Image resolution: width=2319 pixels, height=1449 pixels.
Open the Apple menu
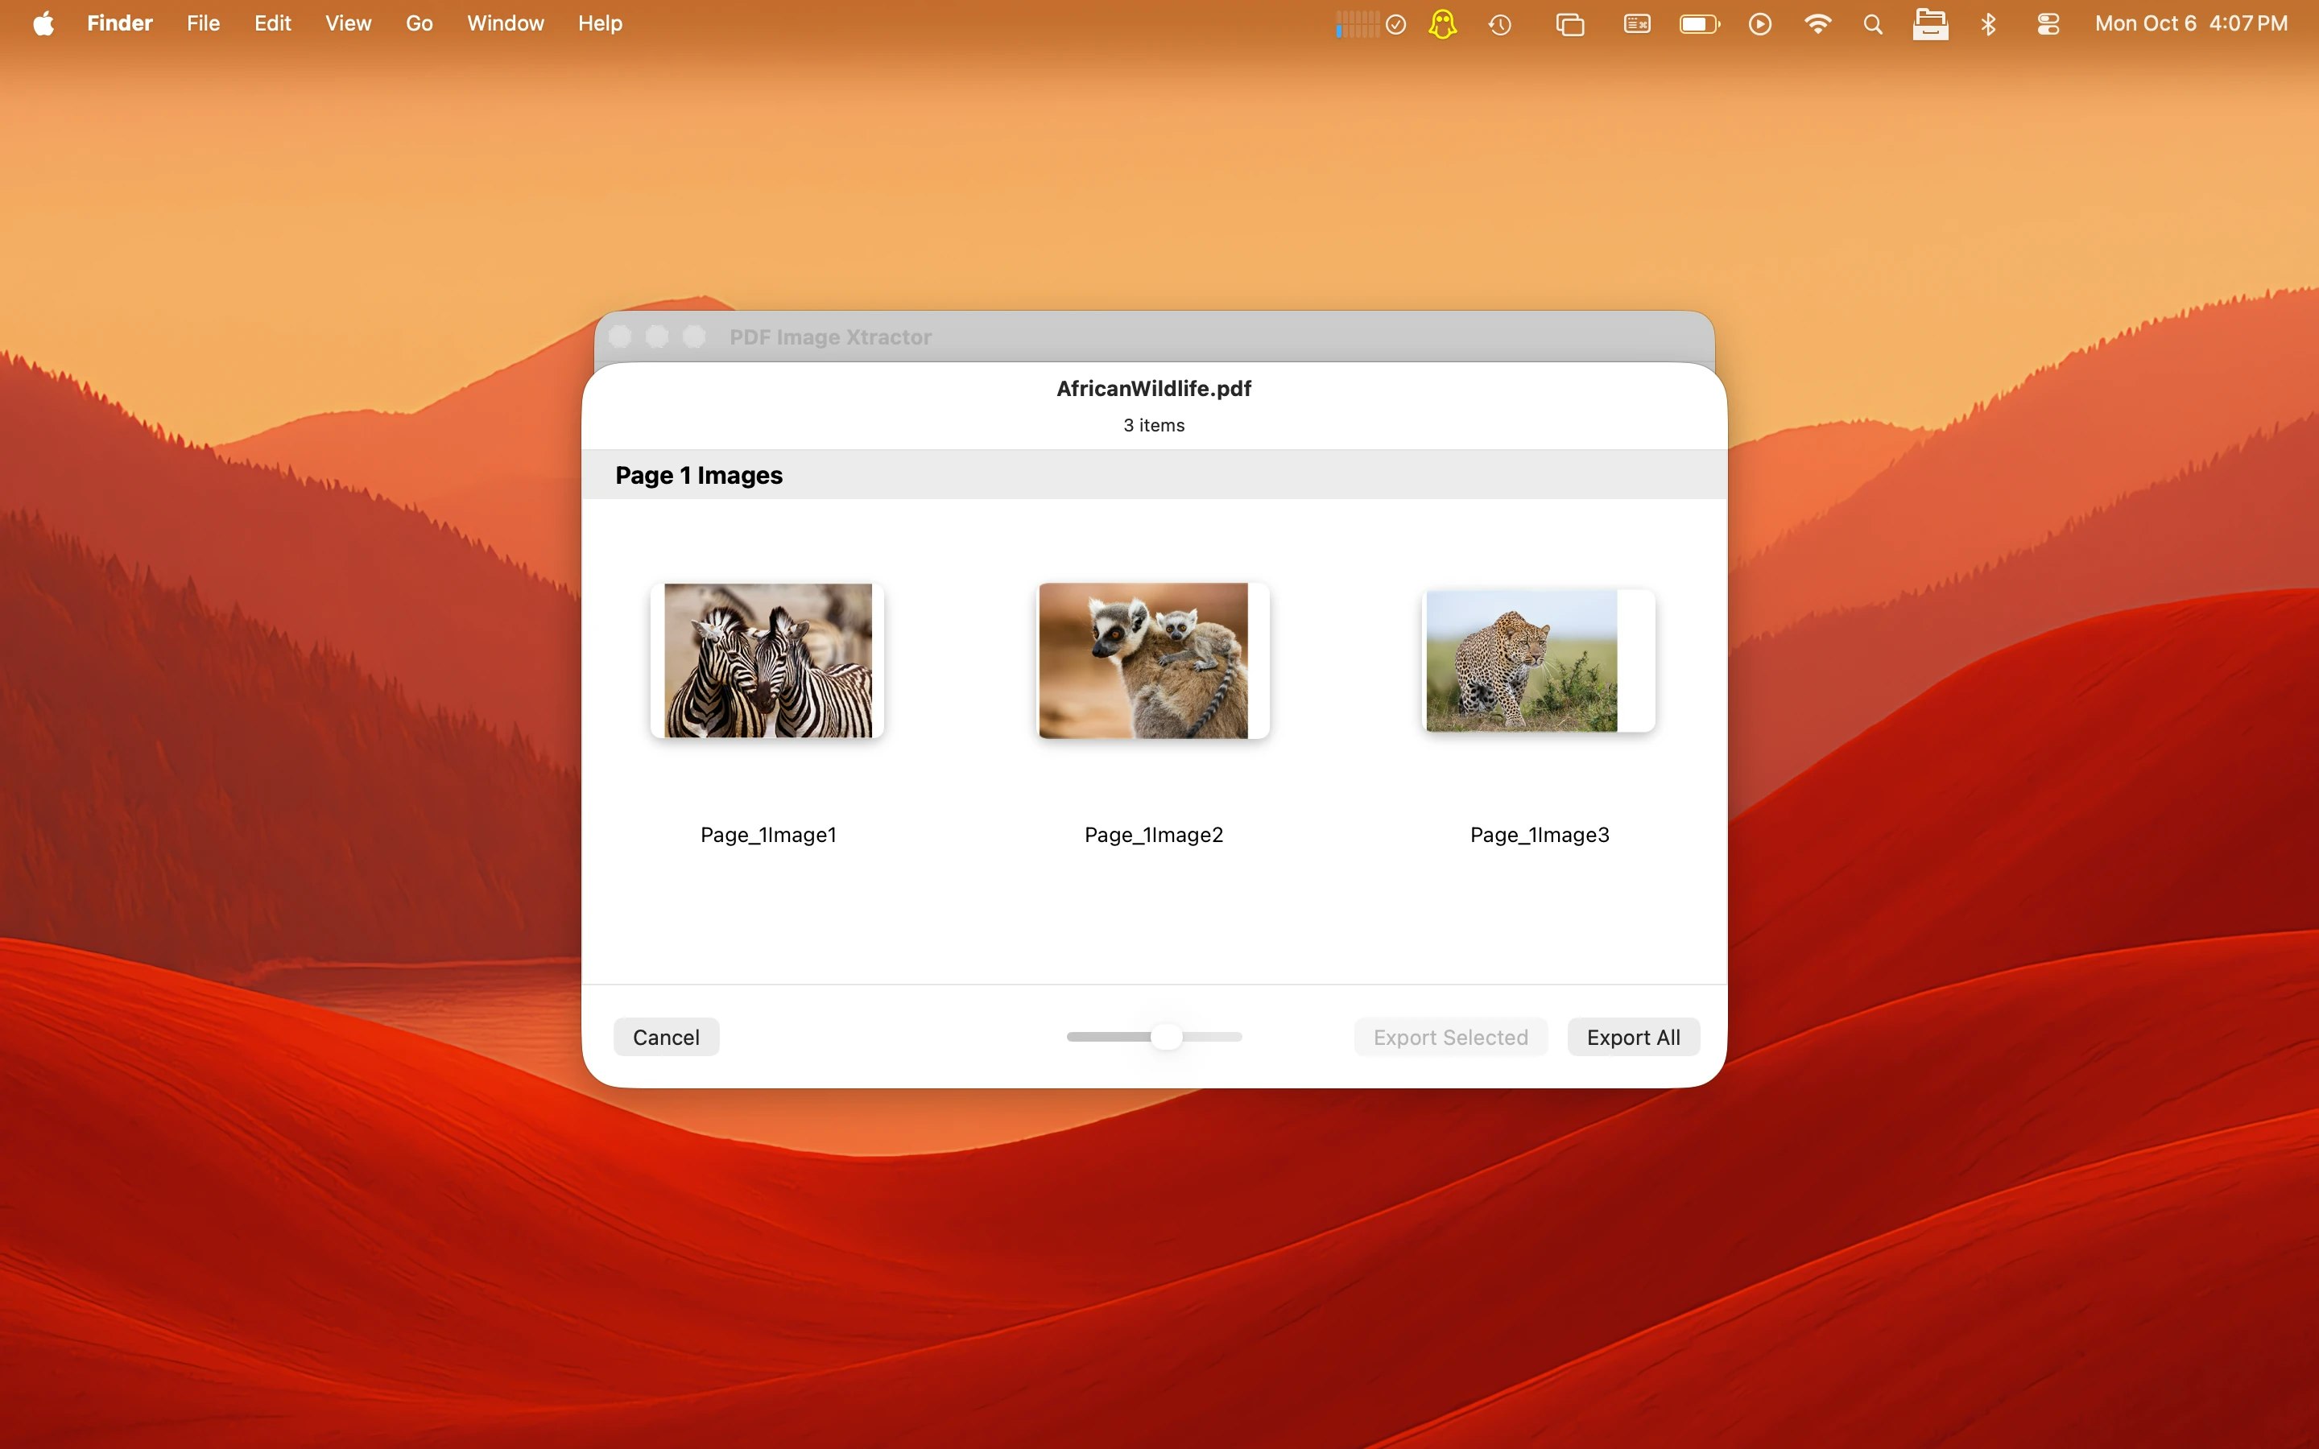point(43,24)
